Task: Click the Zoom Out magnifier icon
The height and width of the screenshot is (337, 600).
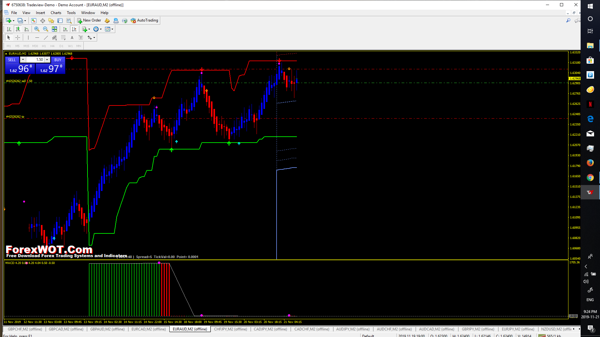Action: pyautogui.click(x=46, y=29)
